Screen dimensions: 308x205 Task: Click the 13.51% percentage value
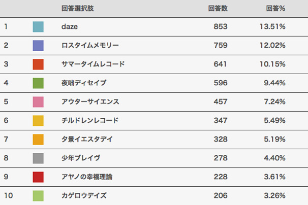274,27
